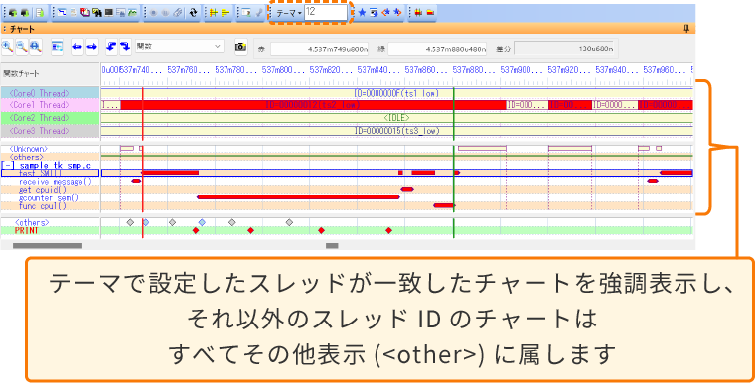Click the others row below Unknown
The width and height of the screenshot is (755, 389).
(51, 157)
